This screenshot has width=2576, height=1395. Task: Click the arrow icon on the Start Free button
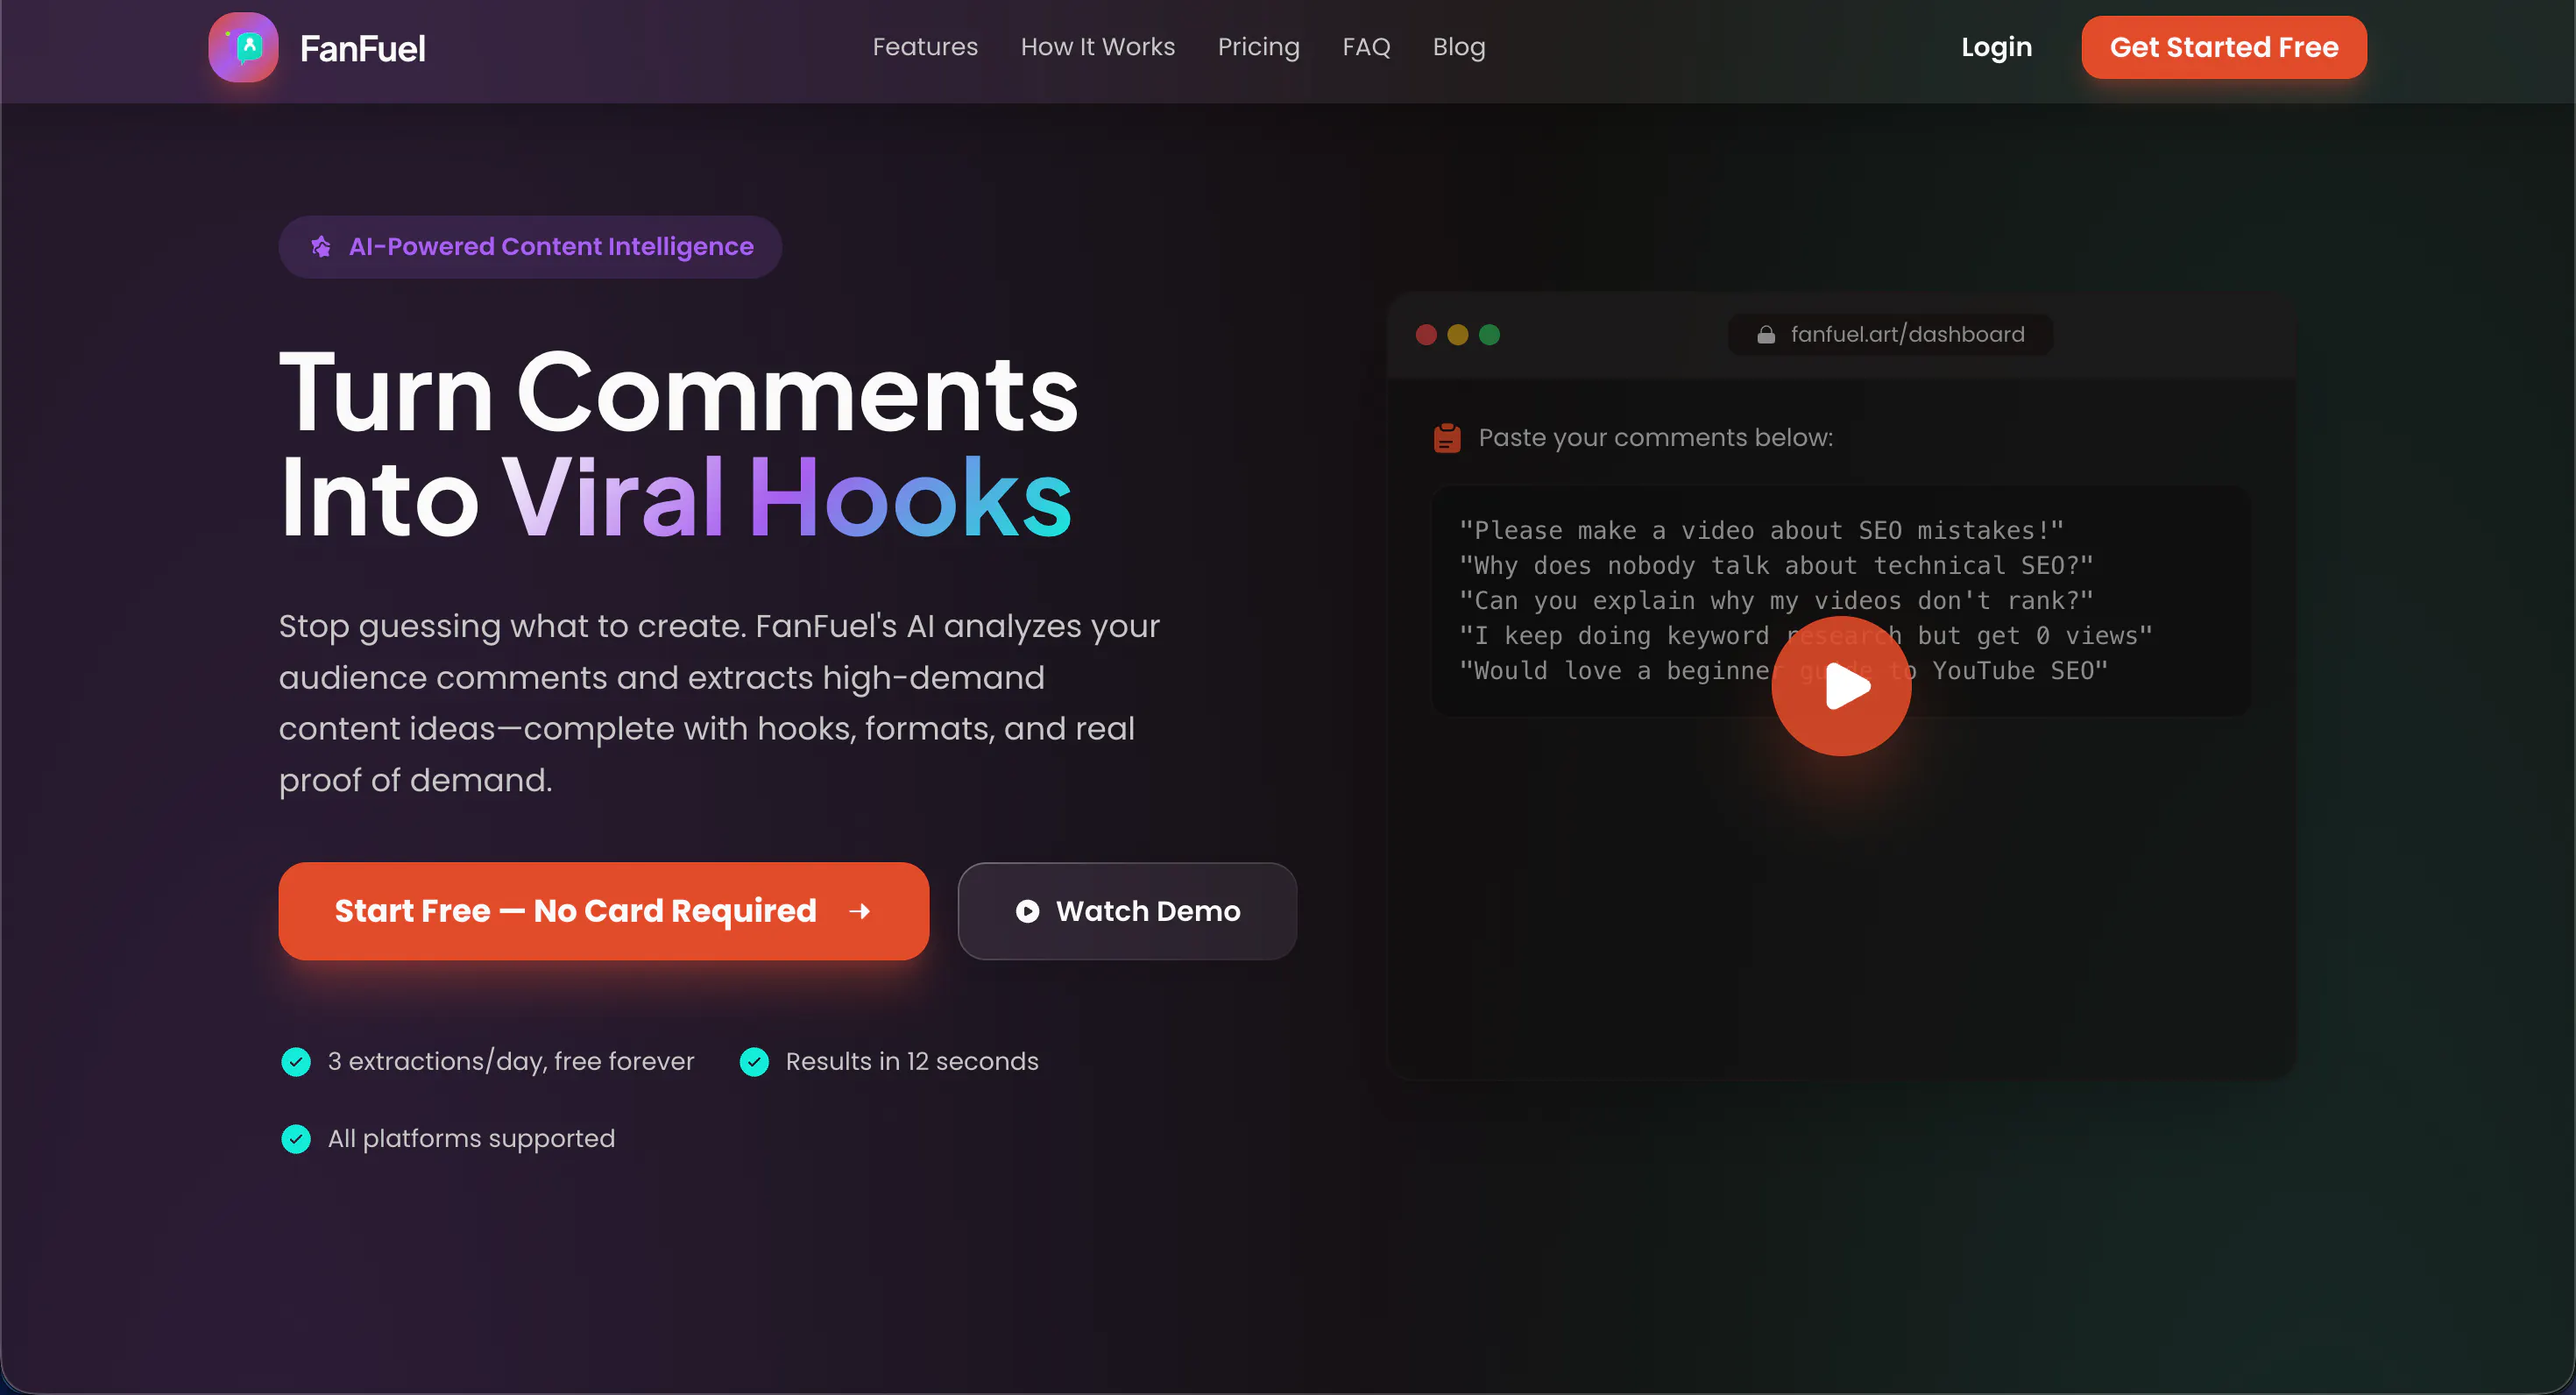(859, 911)
